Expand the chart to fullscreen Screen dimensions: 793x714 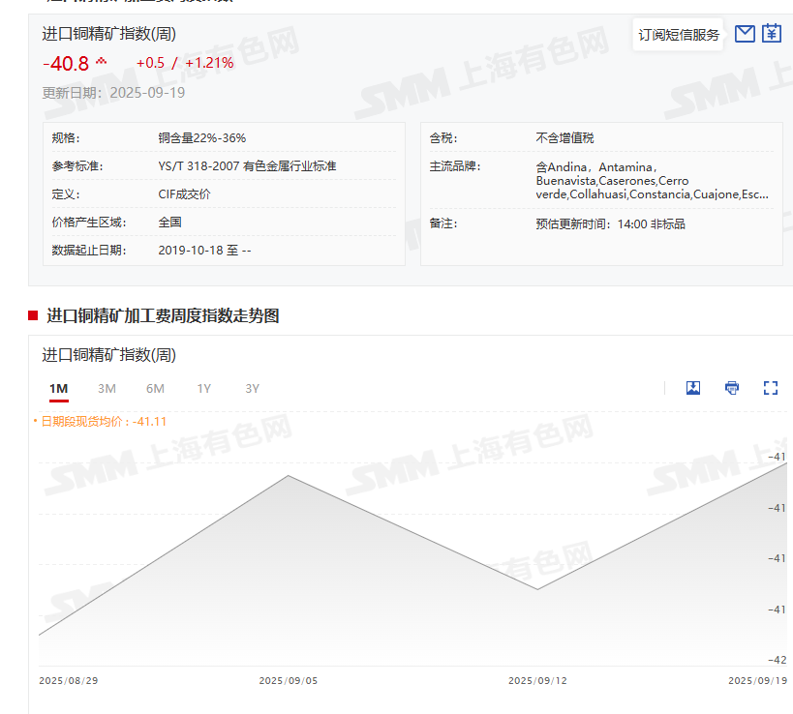[771, 388]
